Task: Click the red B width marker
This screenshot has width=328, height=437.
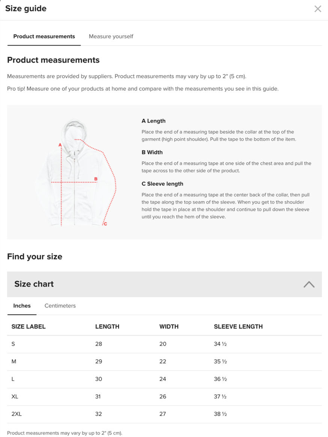Action: tap(96, 179)
